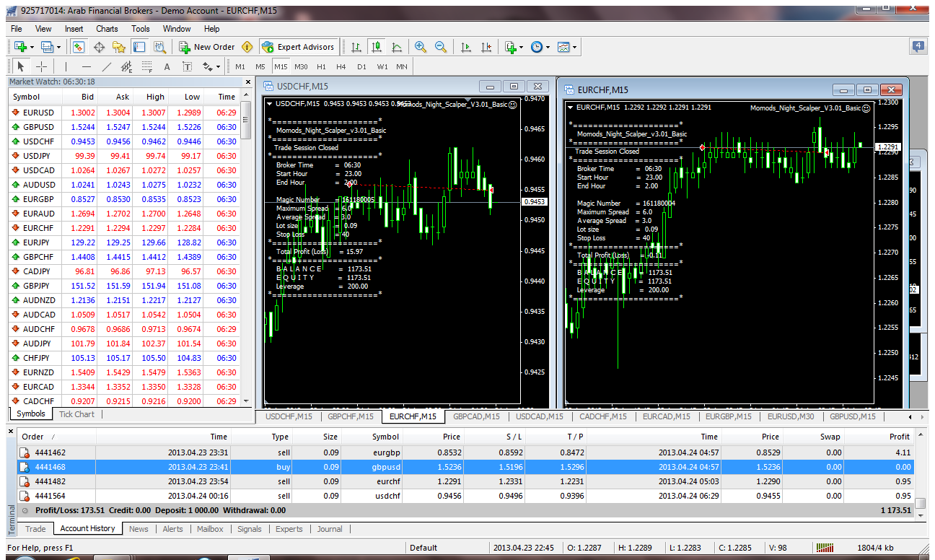Select the Crosshair cursor tool

pyautogui.click(x=42, y=66)
